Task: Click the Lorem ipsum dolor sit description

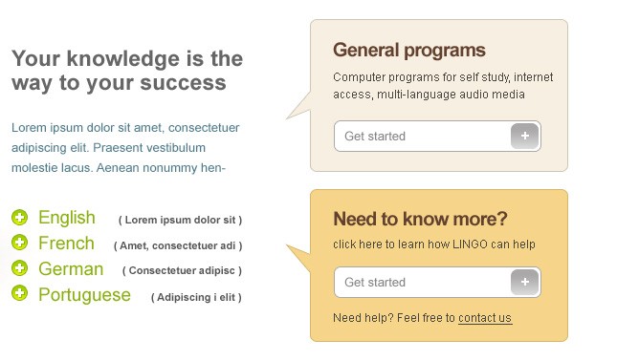Action: point(180,220)
